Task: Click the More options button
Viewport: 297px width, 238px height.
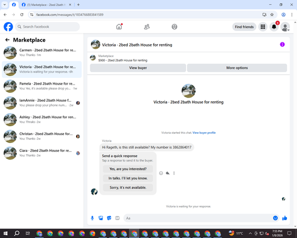Action: coord(237,68)
